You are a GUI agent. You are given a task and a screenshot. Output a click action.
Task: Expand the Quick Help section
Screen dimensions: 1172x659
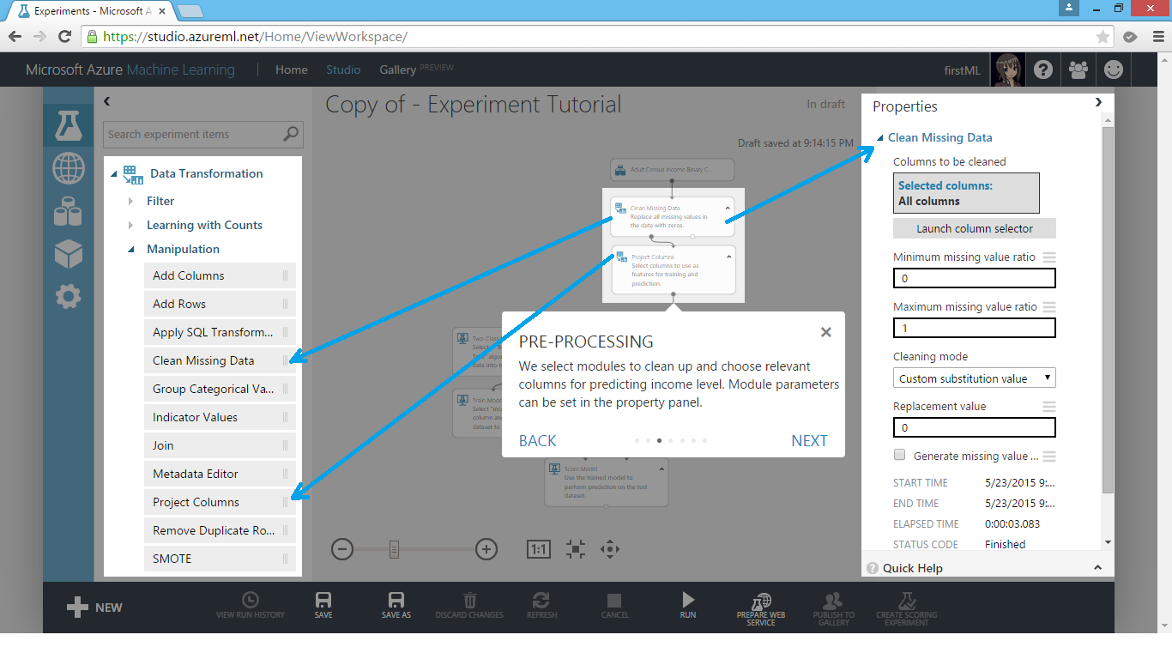[1098, 568]
